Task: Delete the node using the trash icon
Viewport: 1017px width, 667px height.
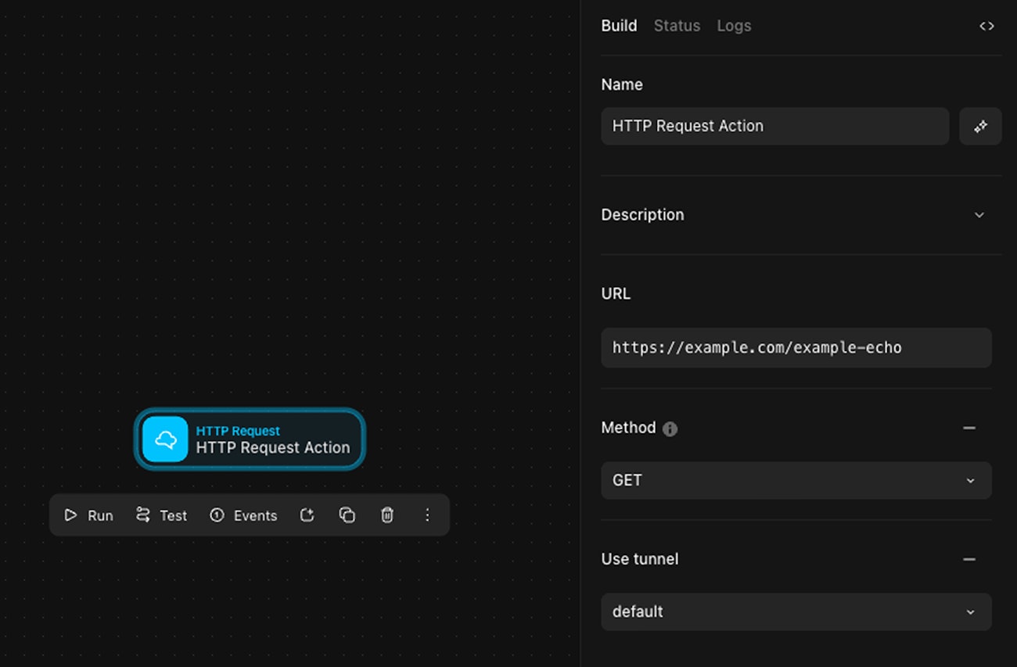Action: [387, 515]
